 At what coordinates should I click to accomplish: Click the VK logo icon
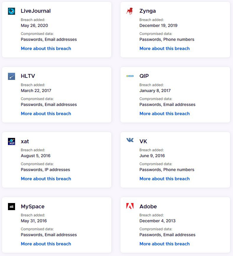130,140
